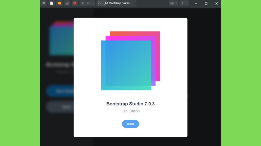The height and width of the screenshot is (146, 261).
Task: Minimize the Bootstrap Studio window
Action: point(196,3)
